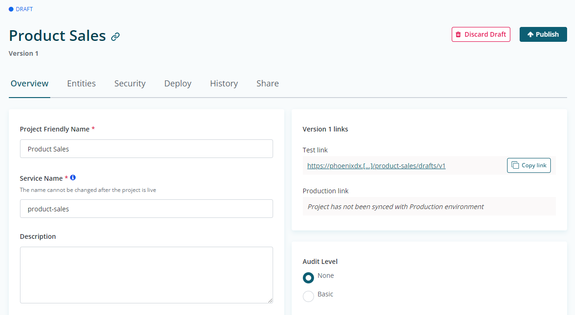The height and width of the screenshot is (315, 575).
Task: Publish the Product Sales project
Action: (x=543, y=34)
